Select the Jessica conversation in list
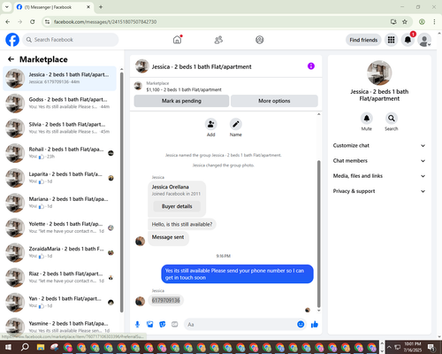The image size is (442, 354). click(60, 79)
